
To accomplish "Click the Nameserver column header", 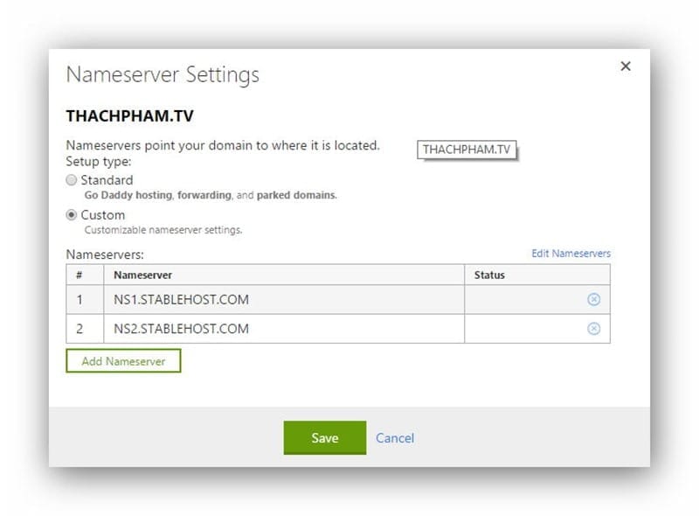I will pos(284,275).
